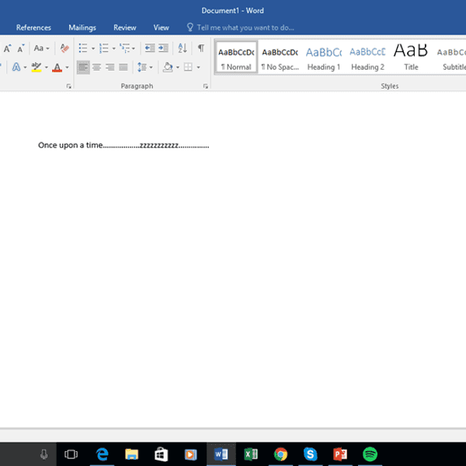Open Task View from the taskbar
466x466 pixels.
[x=71, y=454]
